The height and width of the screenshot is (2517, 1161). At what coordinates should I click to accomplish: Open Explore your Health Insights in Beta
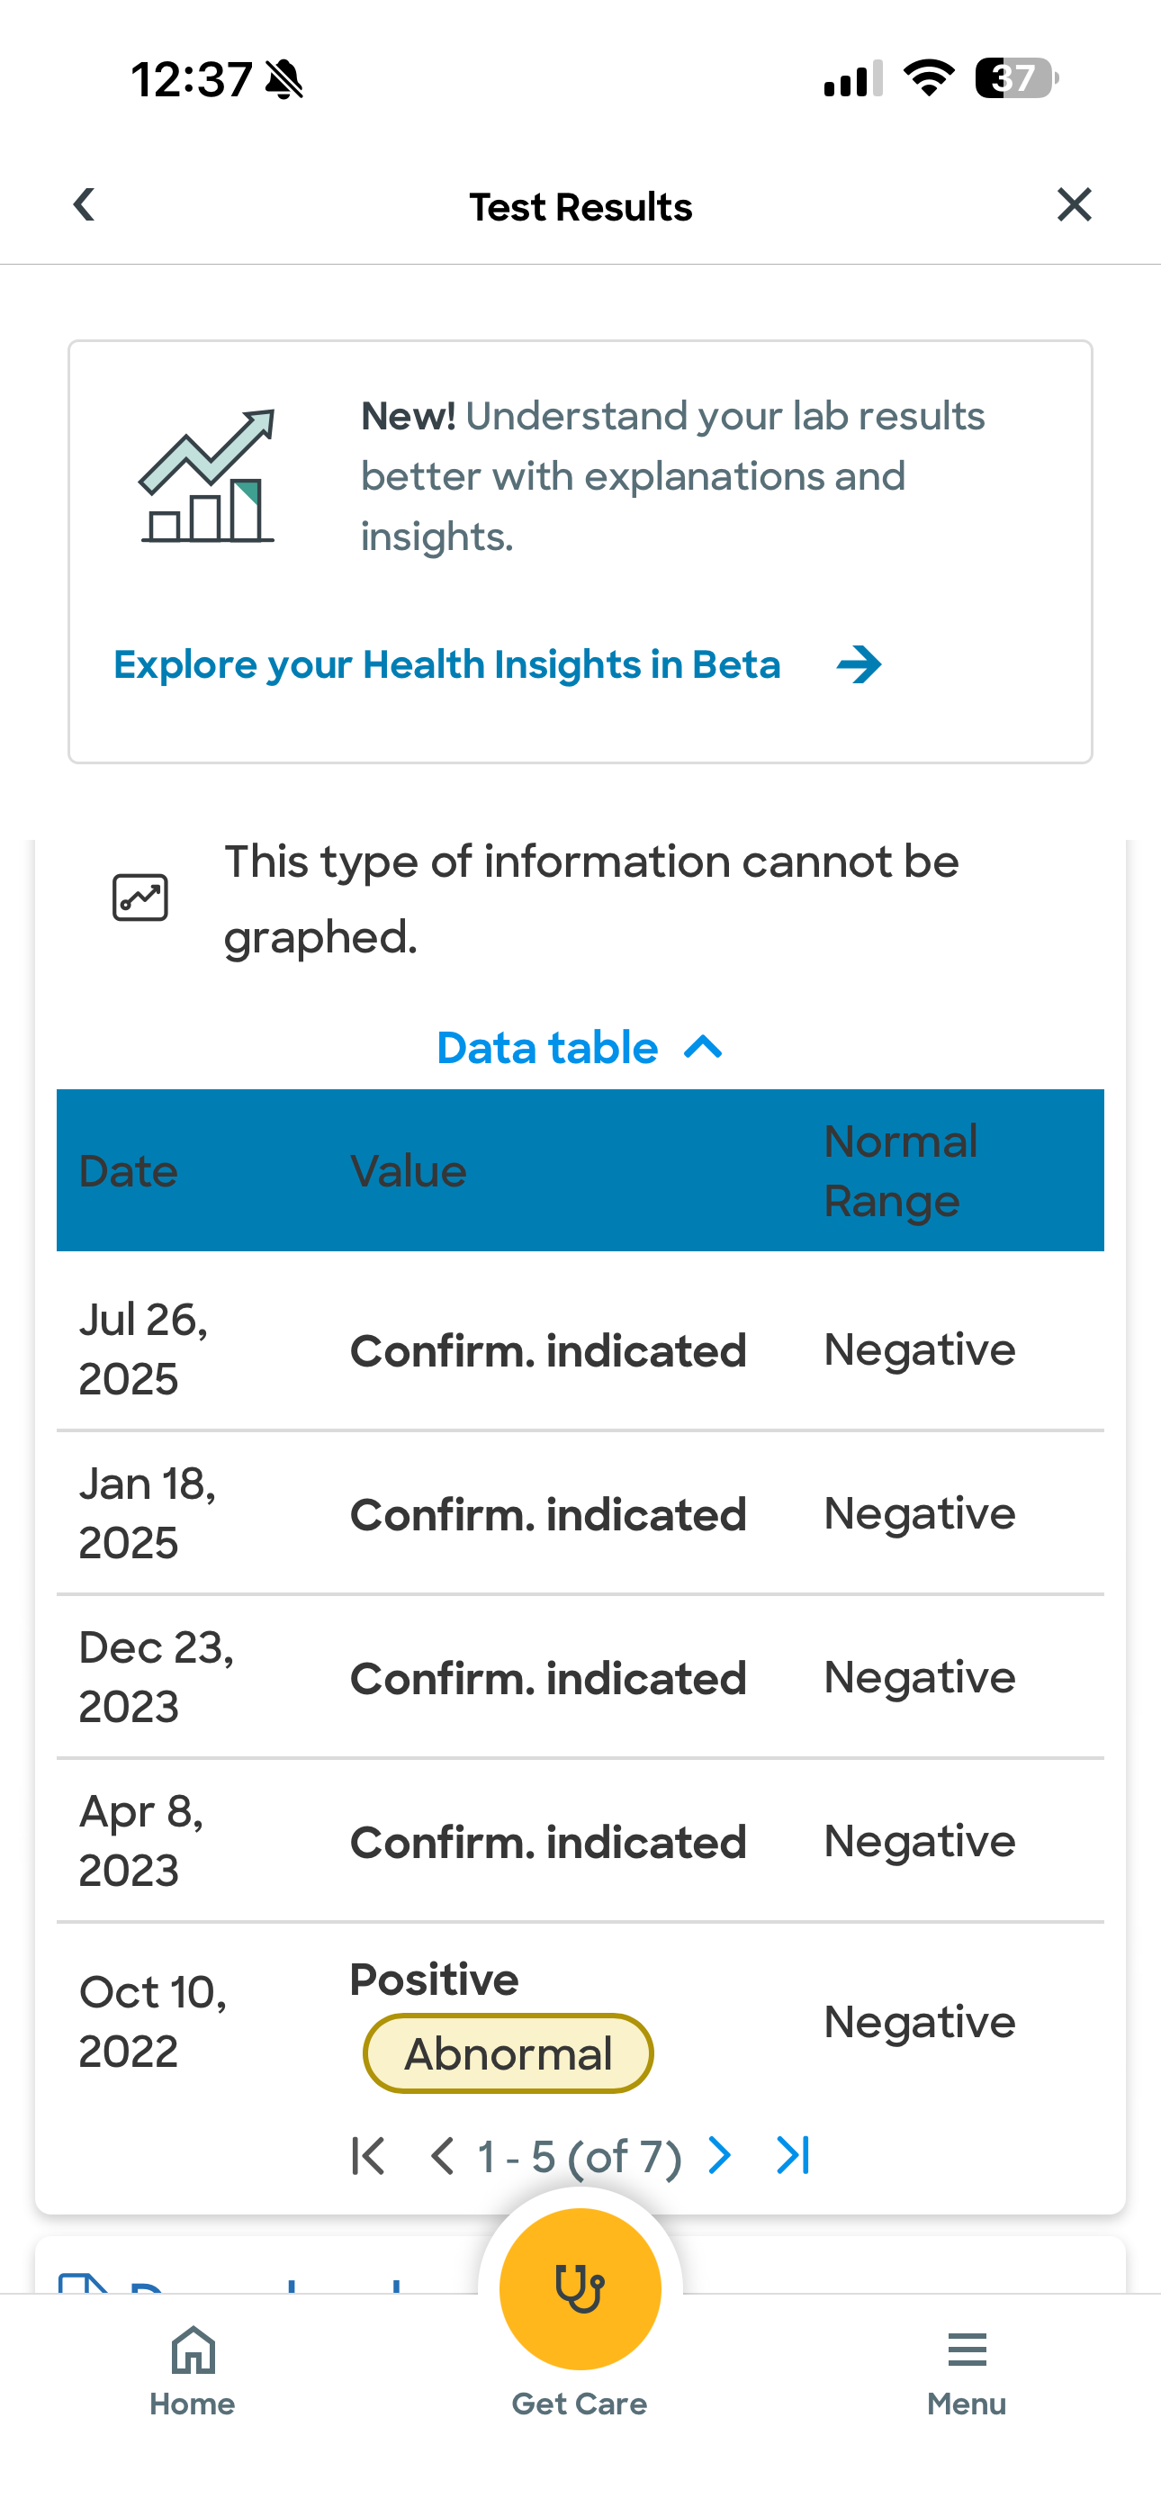(x=446, y=665)
